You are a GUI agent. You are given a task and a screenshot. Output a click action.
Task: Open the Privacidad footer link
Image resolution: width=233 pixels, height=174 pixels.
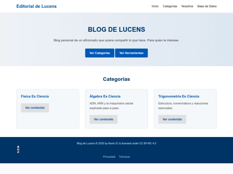coord(109,157)
